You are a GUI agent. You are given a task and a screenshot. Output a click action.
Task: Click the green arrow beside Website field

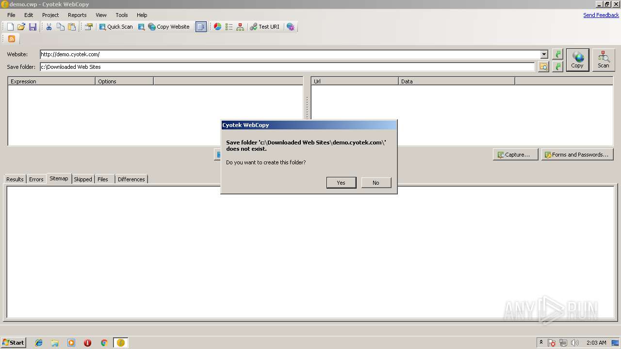coord(558,54)
